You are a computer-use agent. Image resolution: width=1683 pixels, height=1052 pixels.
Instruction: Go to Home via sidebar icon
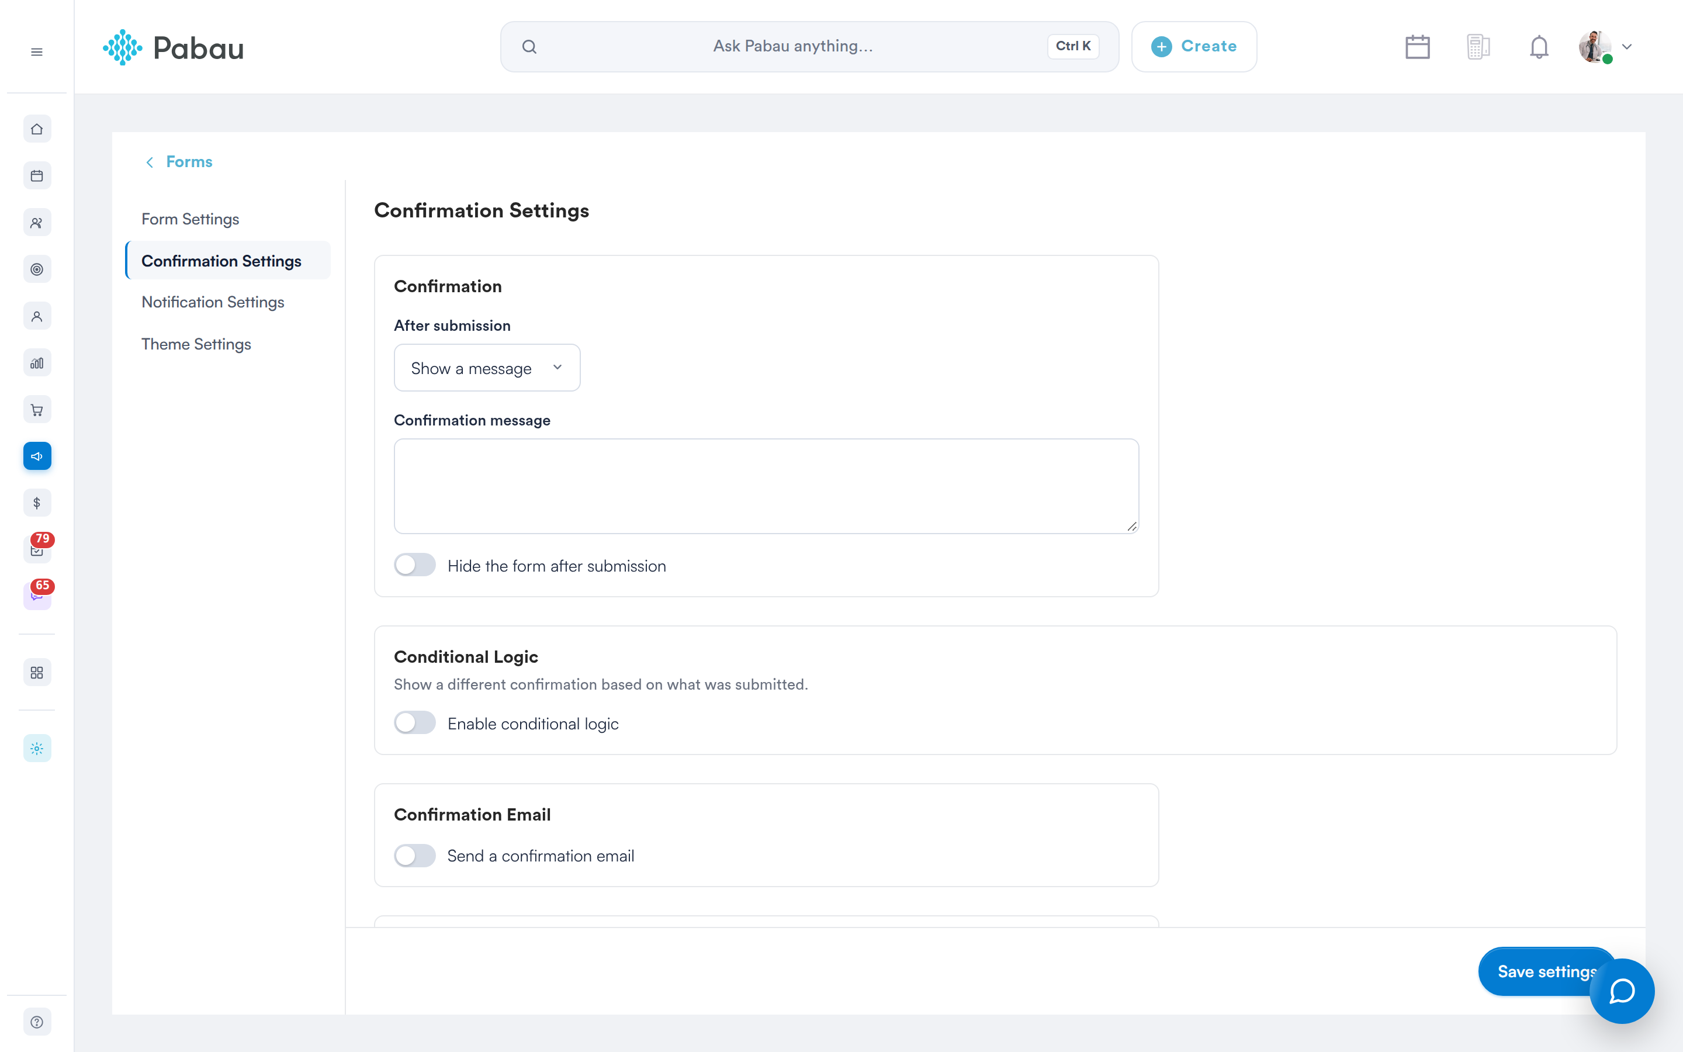pos(37,129)
